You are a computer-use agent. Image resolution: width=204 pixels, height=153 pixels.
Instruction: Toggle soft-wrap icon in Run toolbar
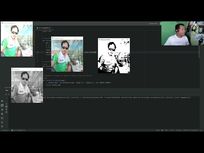pyautogui.click(x=6, y=104)
